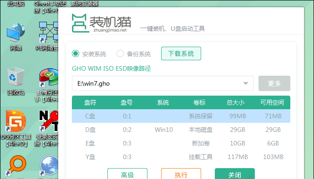The width and height of the screenshot is (314, 179).
Task: Click the 下载系统 button
Action: 181,53
